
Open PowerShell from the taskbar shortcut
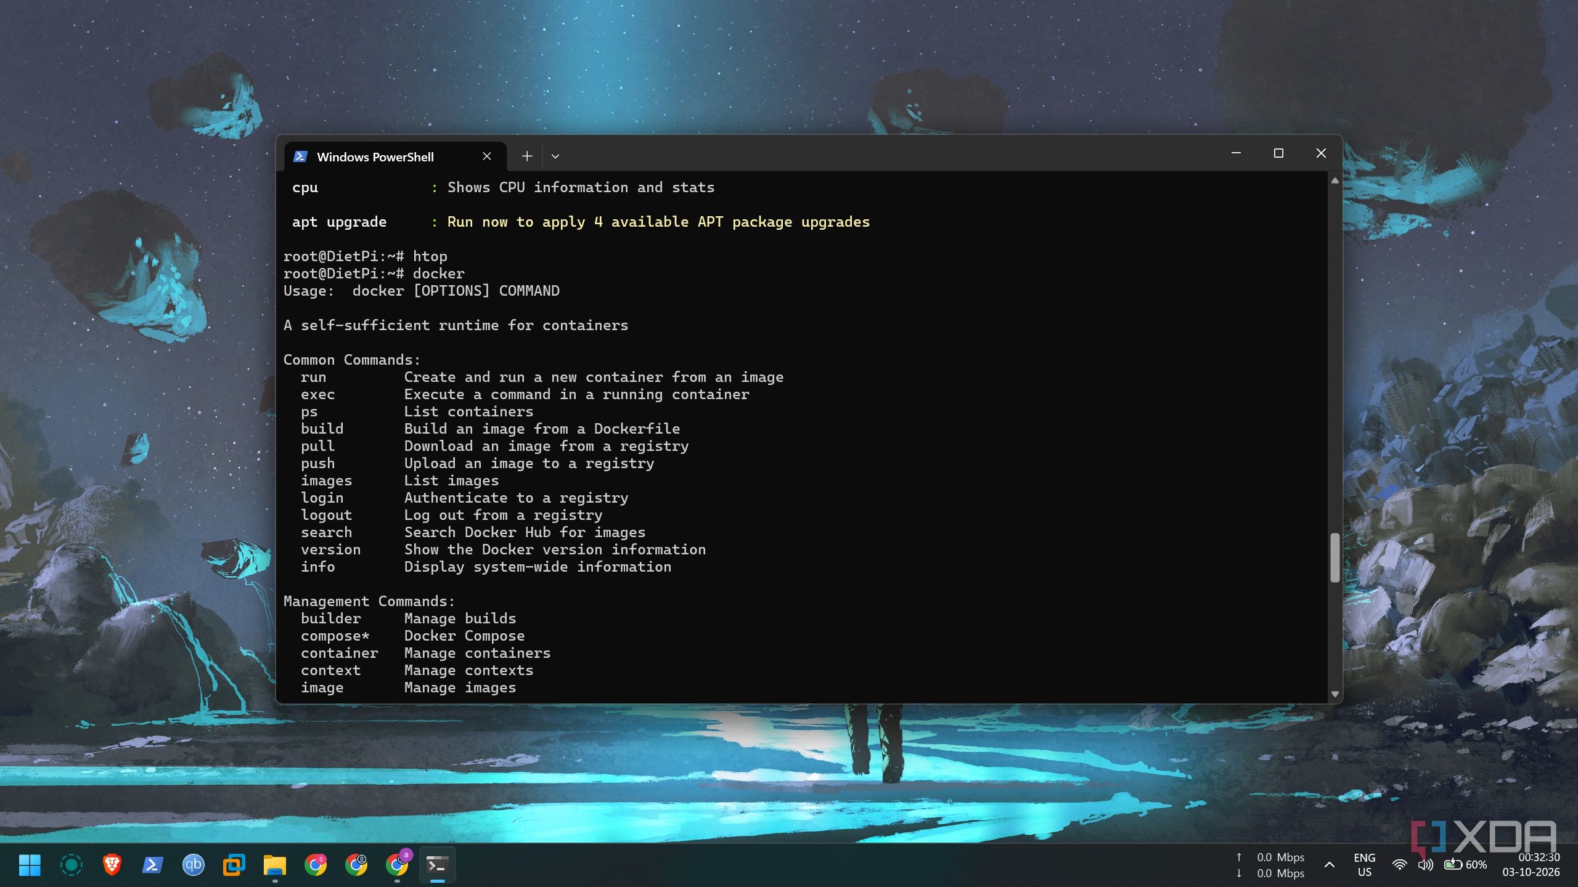coord(152,865)
